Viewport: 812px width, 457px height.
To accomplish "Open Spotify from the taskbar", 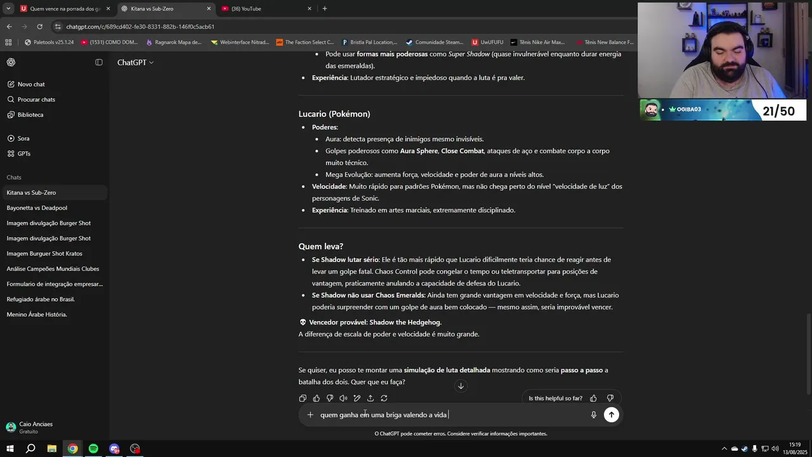I will pos(93,449).
